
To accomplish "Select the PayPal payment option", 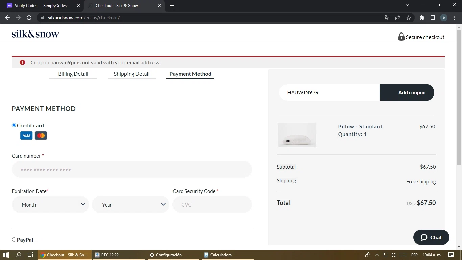I will click(x=14, y=240).
